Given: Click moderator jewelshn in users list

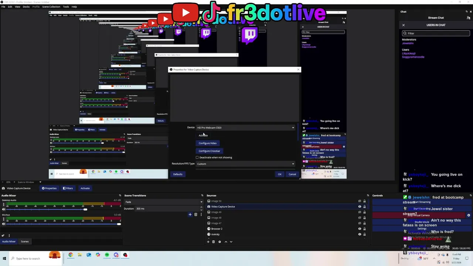Looking at the screenshot, I should tap(408, 43).
